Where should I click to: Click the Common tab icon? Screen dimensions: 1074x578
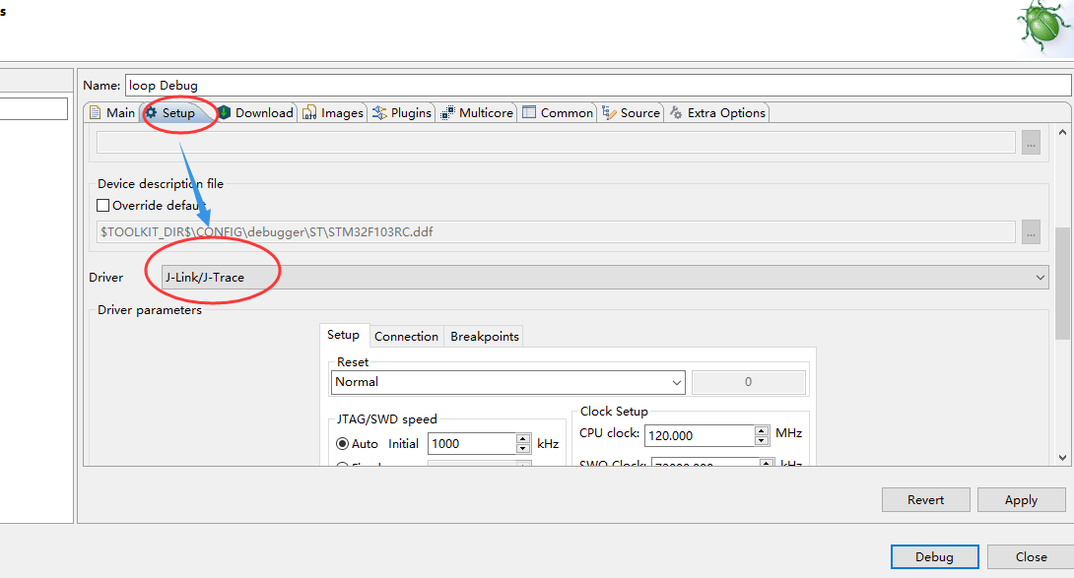tap(528, 112)
